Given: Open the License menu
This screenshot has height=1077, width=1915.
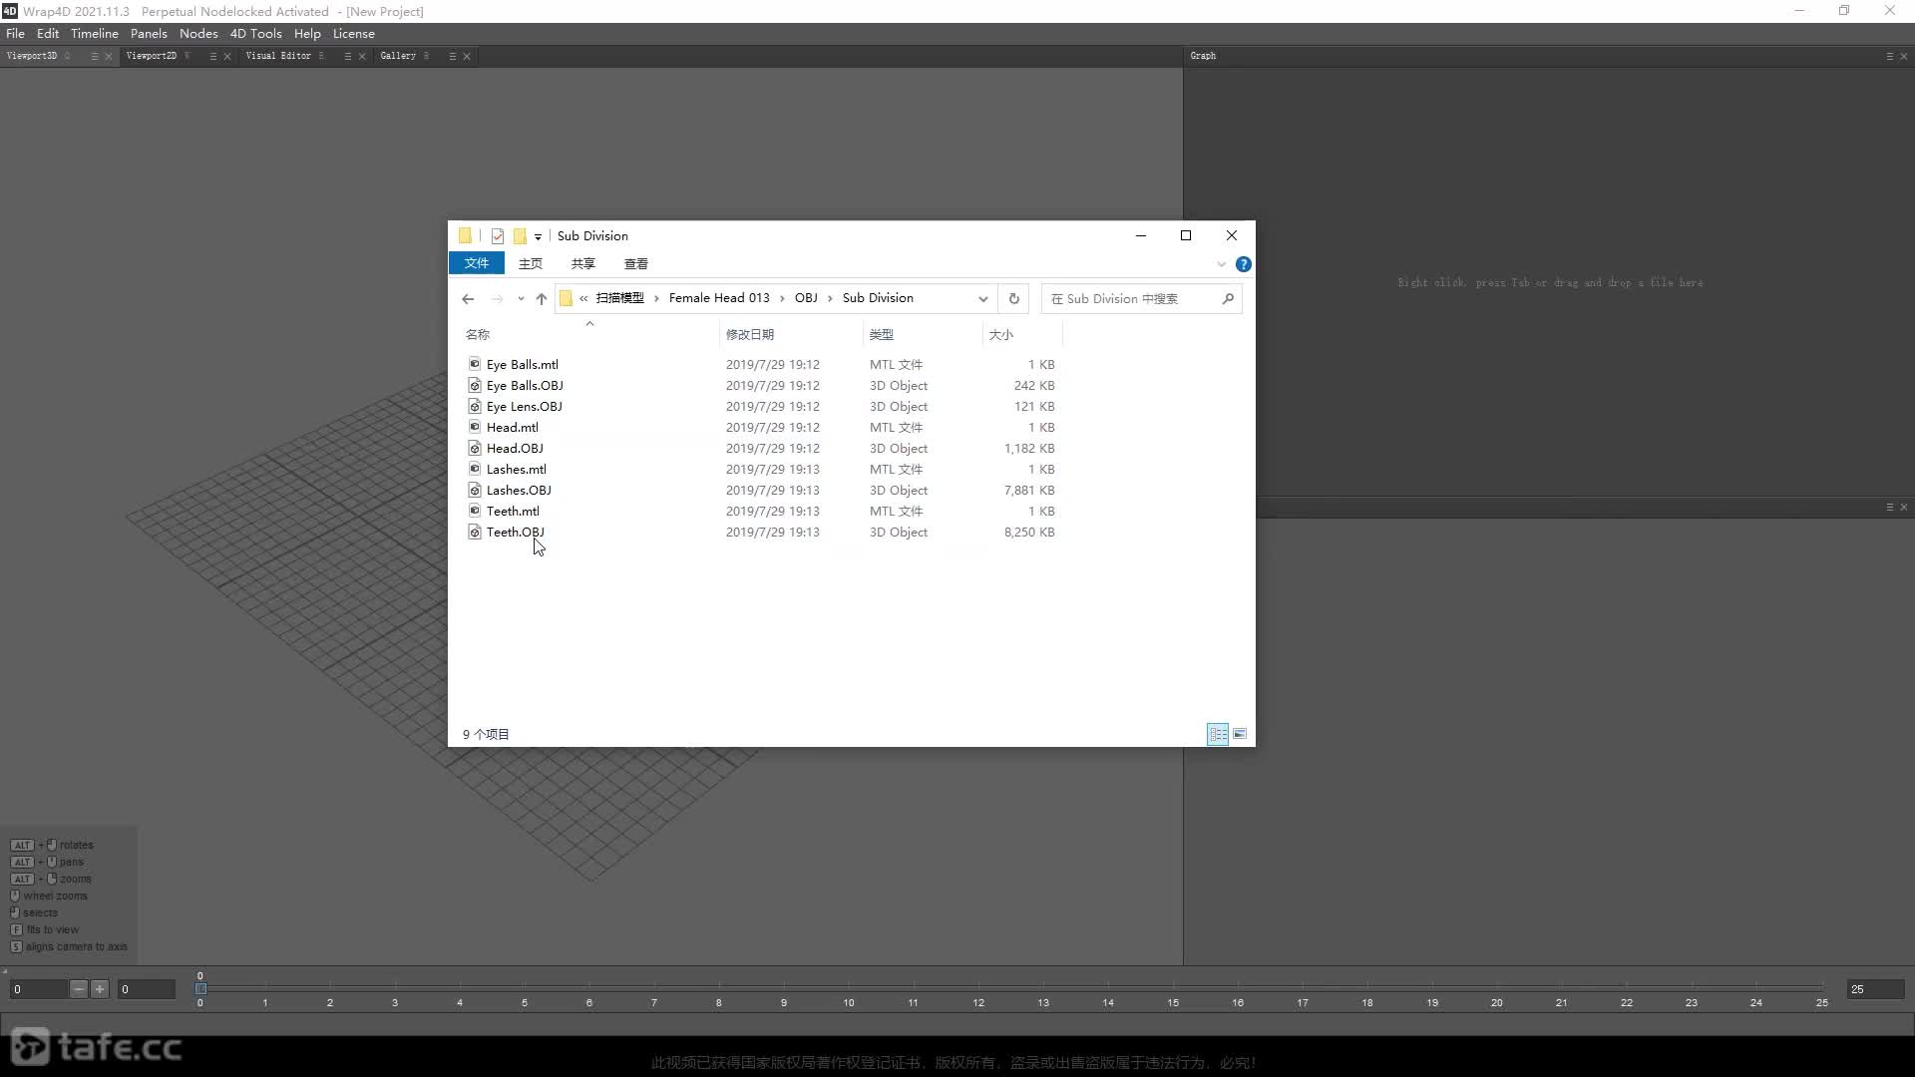Looking at the screenshot, I should (354, 33).
